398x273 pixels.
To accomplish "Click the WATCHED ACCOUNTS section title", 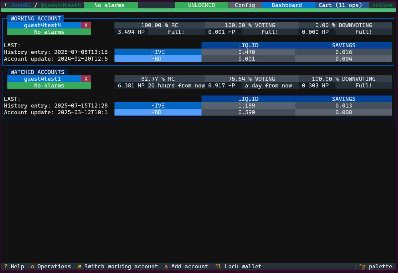I will (37, 72).
